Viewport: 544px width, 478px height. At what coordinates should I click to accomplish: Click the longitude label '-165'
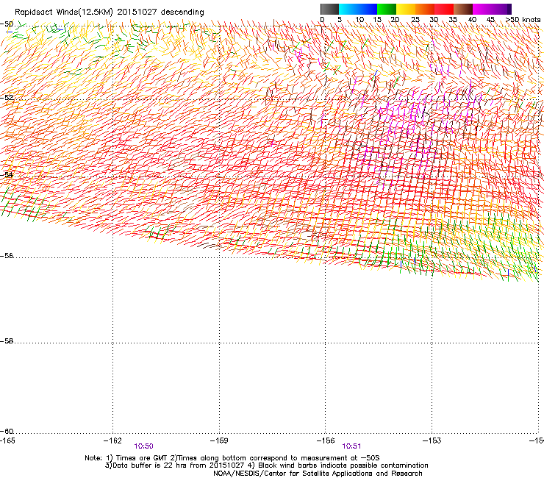7,440
